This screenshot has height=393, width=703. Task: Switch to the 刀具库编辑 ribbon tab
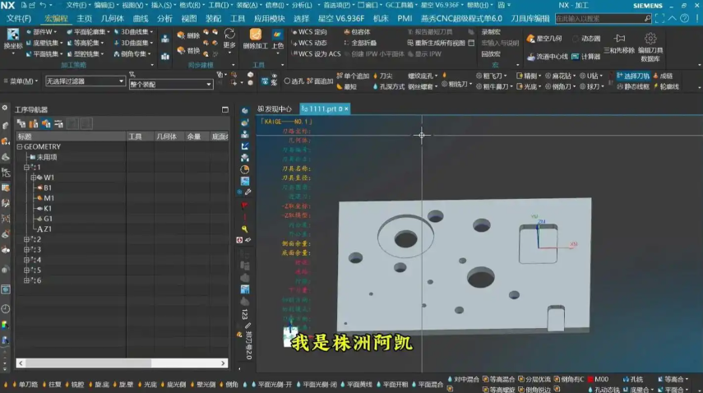click(530, 18)
